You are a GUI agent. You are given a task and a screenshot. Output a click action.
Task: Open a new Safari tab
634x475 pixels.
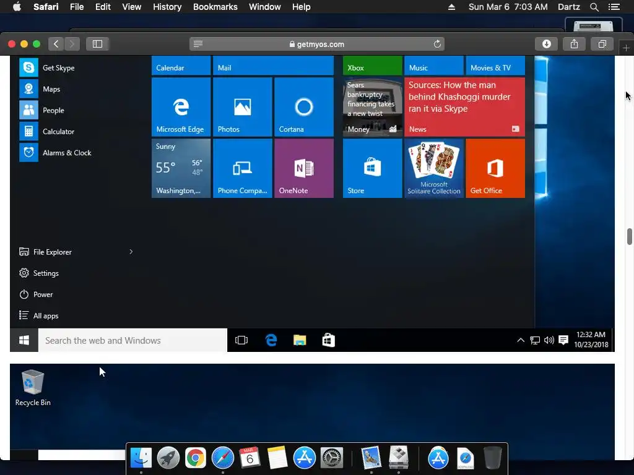(626, 48)
